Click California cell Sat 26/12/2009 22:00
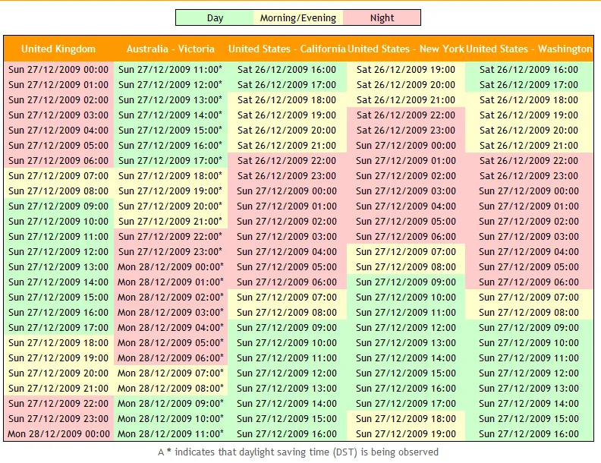The height and width of the screenshot is (463, 601). tap(287, 161)
